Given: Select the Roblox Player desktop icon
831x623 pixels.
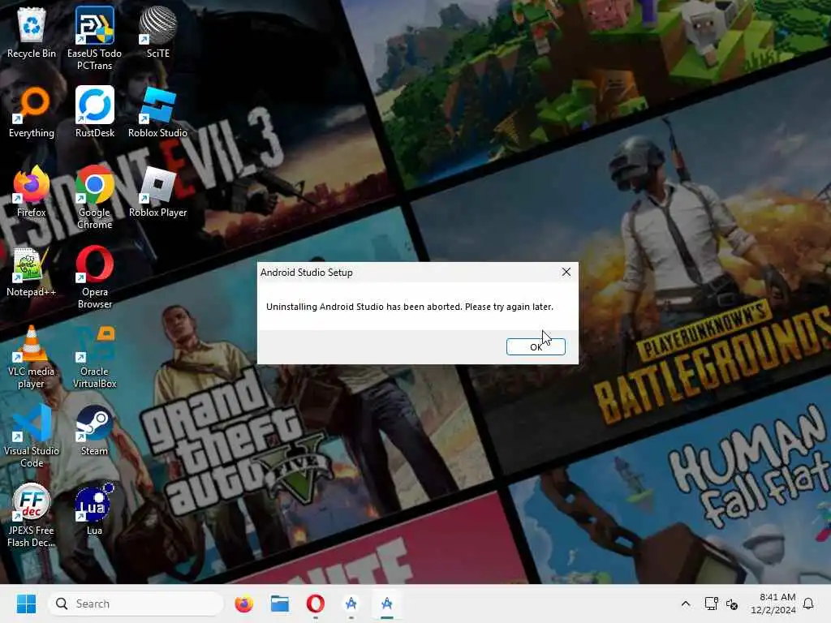Looking at the screenshot, I should 158,191.
